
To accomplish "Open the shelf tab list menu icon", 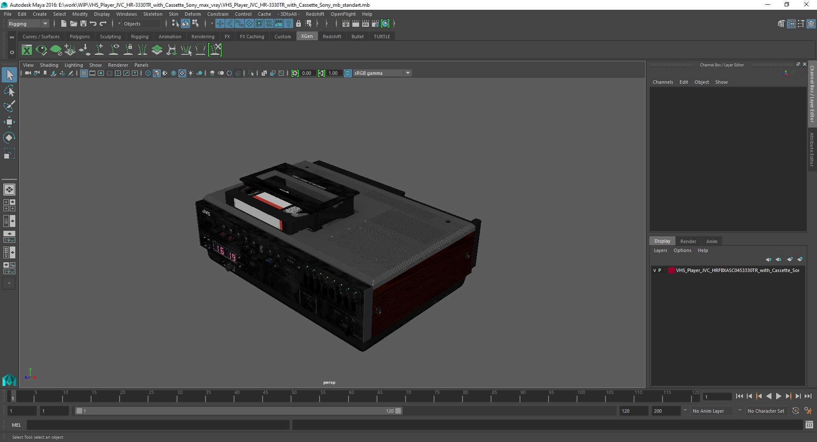I will [12, 37].
